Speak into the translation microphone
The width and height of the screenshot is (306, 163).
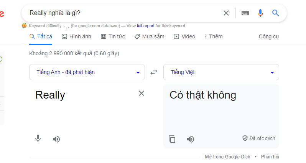pyautogui.click(x=38, y=138)
